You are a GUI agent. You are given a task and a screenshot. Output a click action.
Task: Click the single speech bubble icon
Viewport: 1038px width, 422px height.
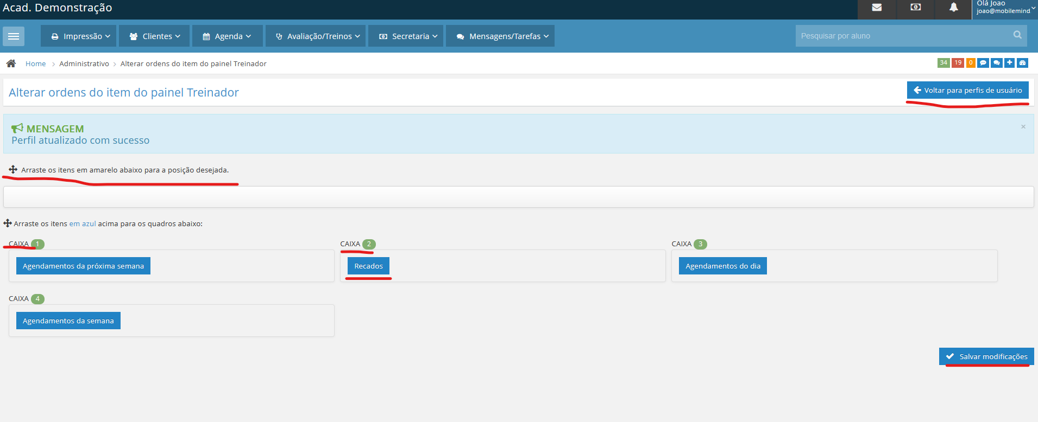coord(983,63)
